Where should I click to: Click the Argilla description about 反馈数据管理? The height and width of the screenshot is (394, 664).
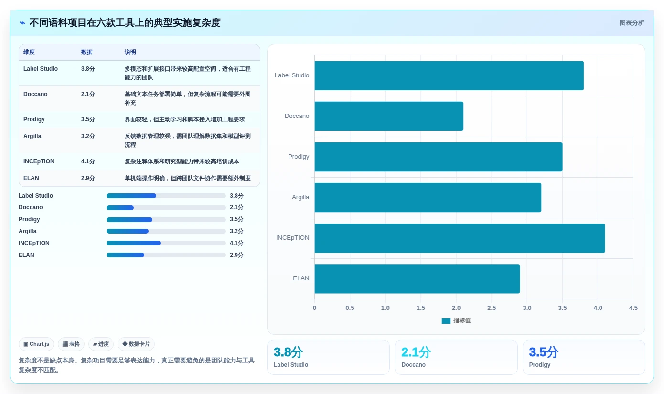click(188, 140)
